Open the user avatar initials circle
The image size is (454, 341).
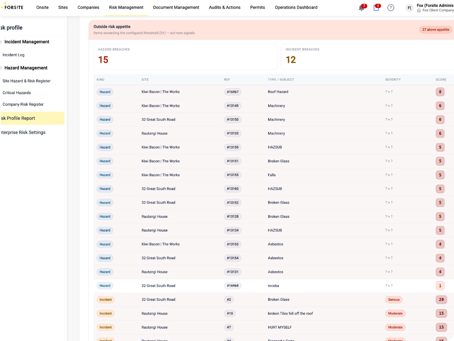409,8
